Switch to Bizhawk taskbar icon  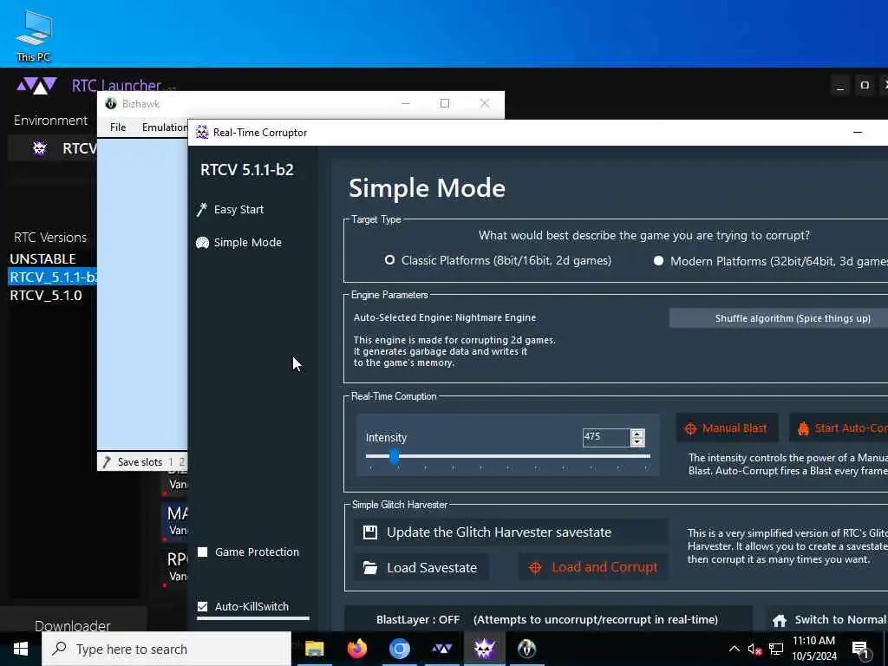526,649
